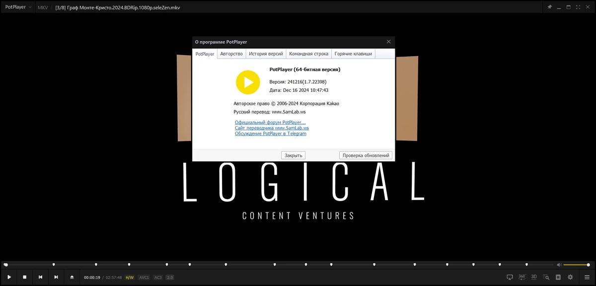Skip to the next file

(56, 277)
